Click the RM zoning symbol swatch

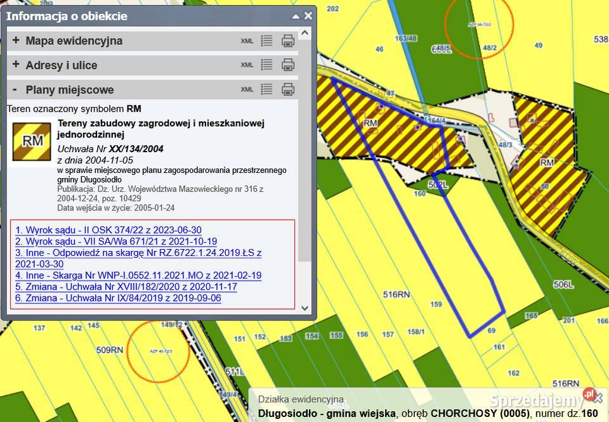(32, 141)
